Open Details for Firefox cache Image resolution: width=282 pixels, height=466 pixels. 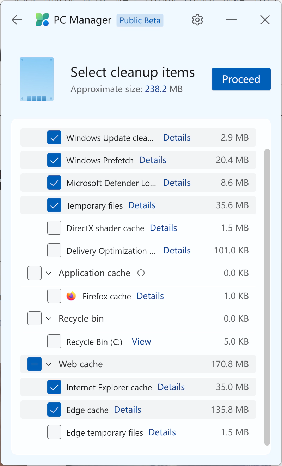coord(150,296)
